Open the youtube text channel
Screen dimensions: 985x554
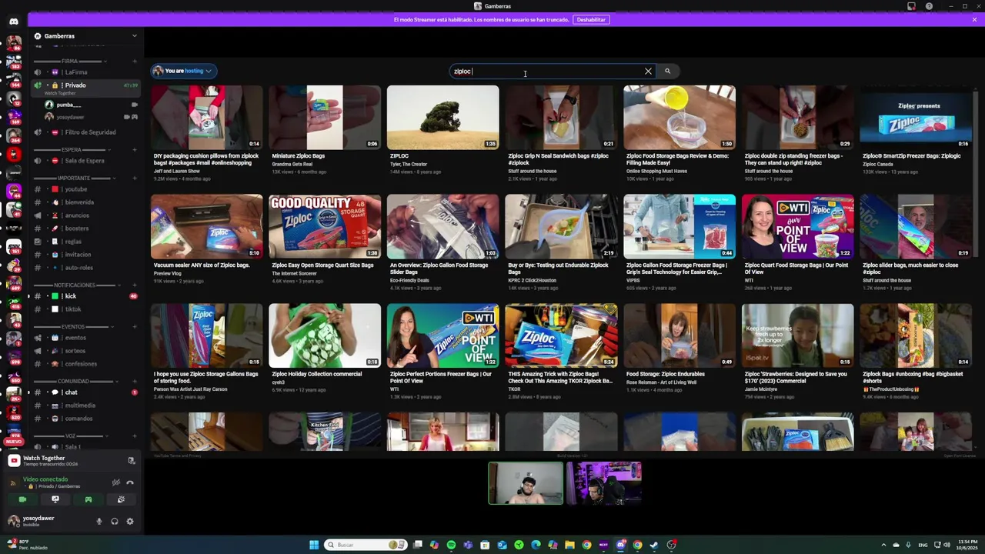(x=85, y=189)
